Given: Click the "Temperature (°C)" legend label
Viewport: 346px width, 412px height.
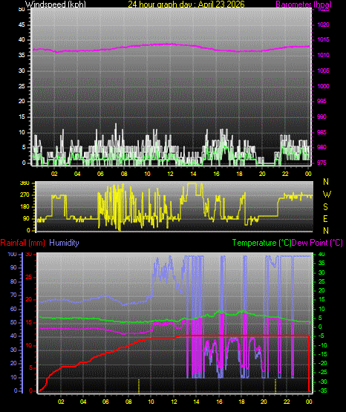Looking at the screenshot, I should 261,243.
